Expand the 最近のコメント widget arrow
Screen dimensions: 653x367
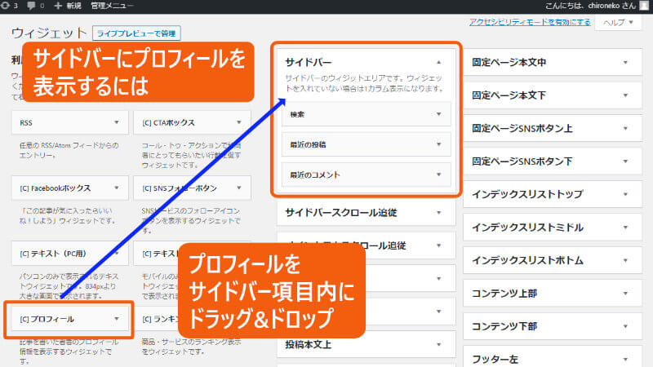click(x=438, y=175)
